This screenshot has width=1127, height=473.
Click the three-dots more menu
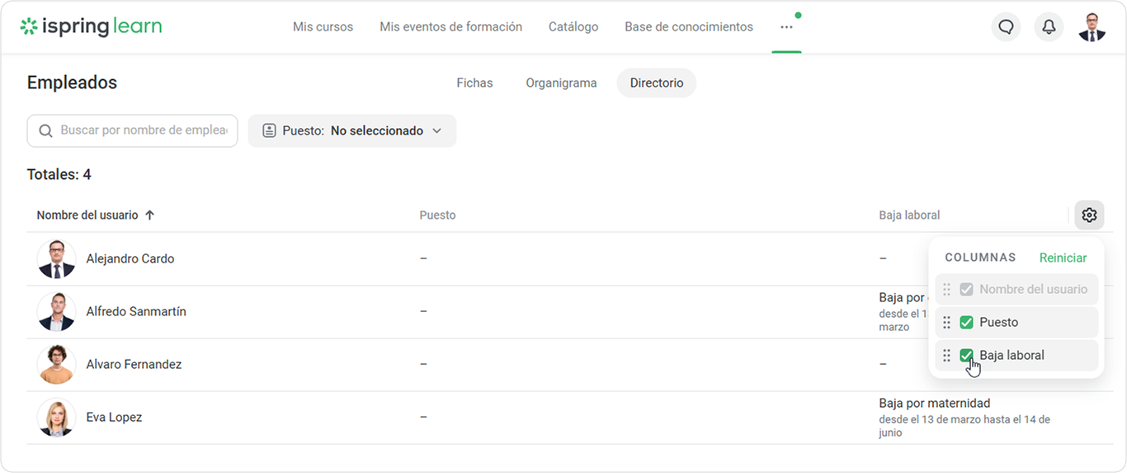click(x=786, y=27)
